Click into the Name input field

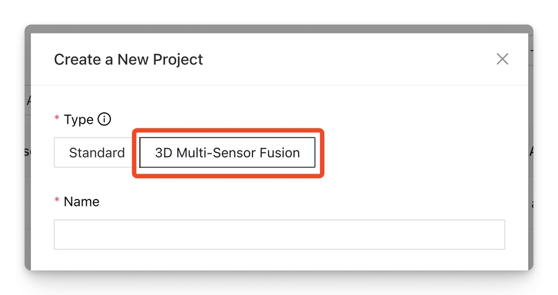coord(279,234)
